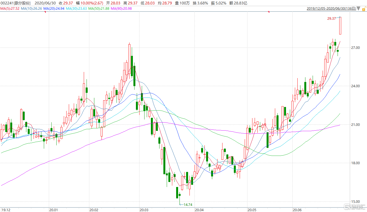This screenshot has width=367, height=212.
Task: Click the 20.04 month label on time axis
Action: [x=199, y=210]
